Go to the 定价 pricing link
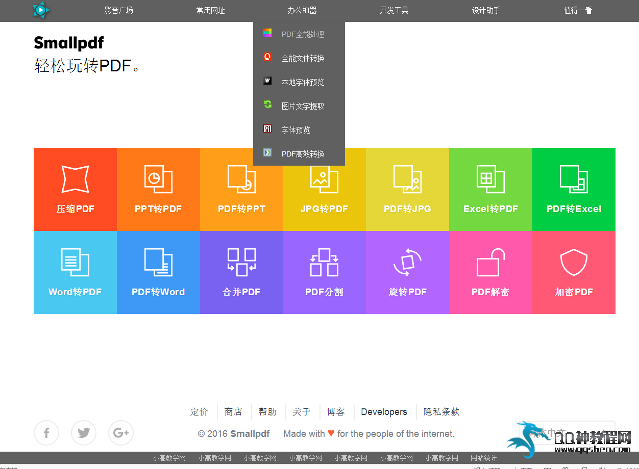Viewport: 639px width, 469px height. click(199, 412)
